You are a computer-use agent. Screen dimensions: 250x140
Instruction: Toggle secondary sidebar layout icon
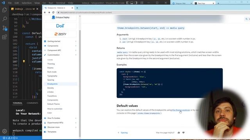point(136,3)
